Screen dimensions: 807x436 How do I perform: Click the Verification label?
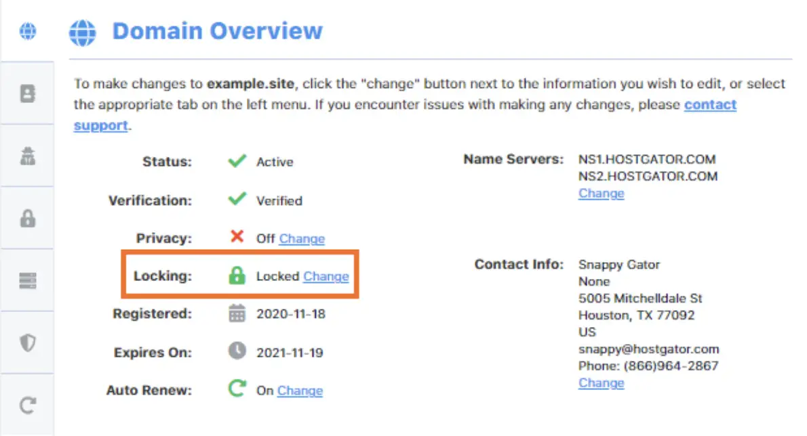(x=151, y=201)
